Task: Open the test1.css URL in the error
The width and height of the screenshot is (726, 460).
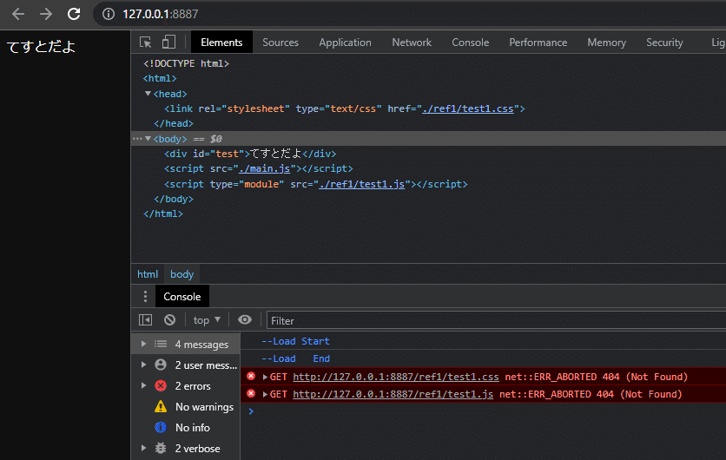Action: point(396,377)
